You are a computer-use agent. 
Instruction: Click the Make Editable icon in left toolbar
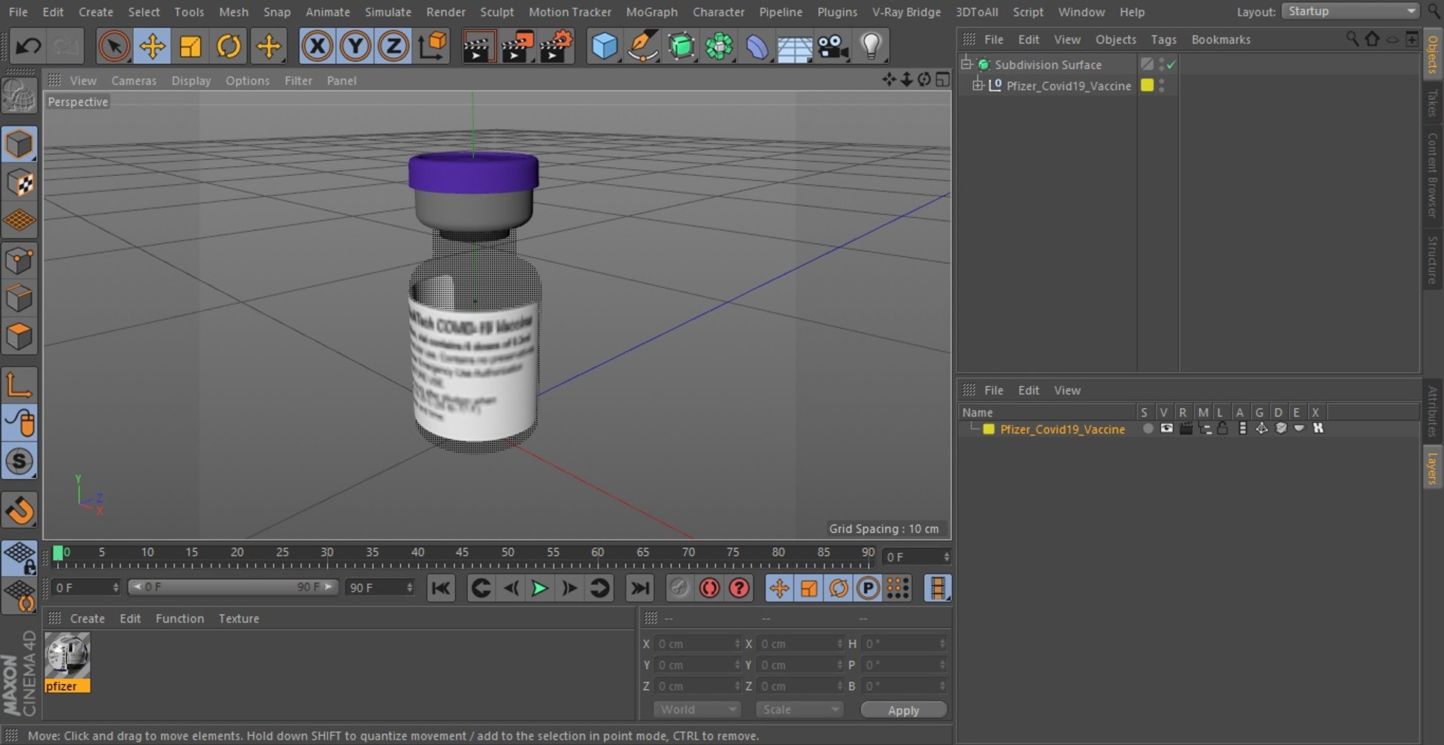click(x=19, y=96)
